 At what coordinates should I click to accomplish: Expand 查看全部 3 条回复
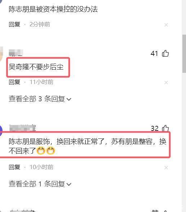point(40,99)
